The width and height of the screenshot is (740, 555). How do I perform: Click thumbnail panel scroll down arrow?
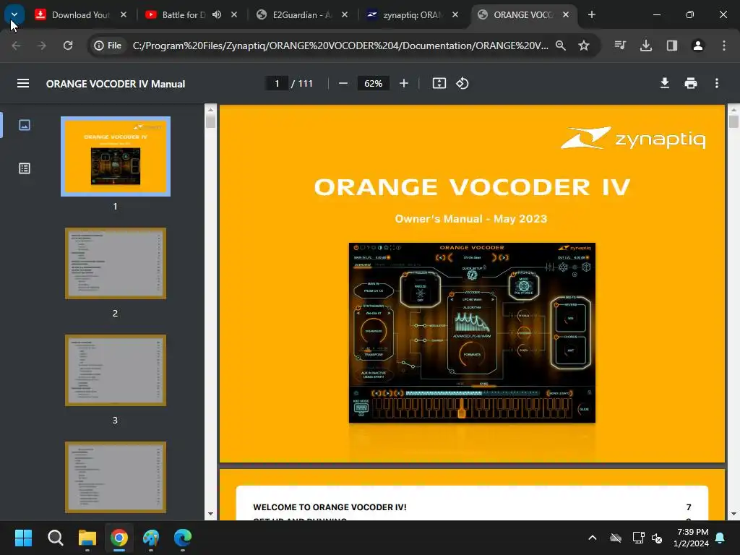click(210, 514)
